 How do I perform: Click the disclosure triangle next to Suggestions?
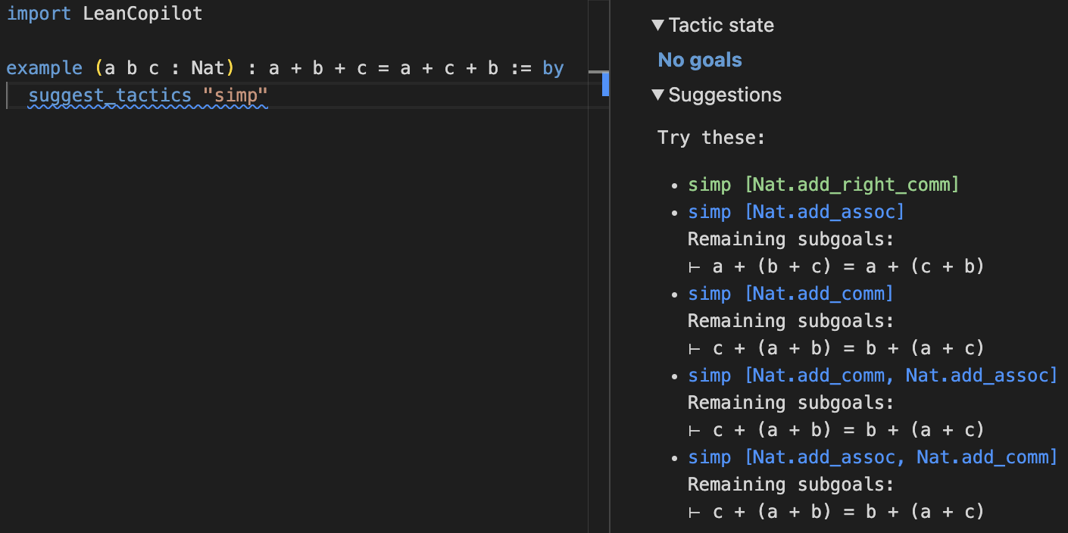point(657,95)
